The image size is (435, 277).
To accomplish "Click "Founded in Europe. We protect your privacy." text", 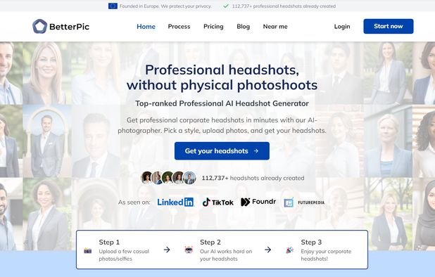I will pos(165,6).
